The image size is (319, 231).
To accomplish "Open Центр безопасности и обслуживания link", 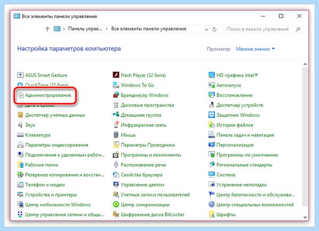I will tap(256, 195).
